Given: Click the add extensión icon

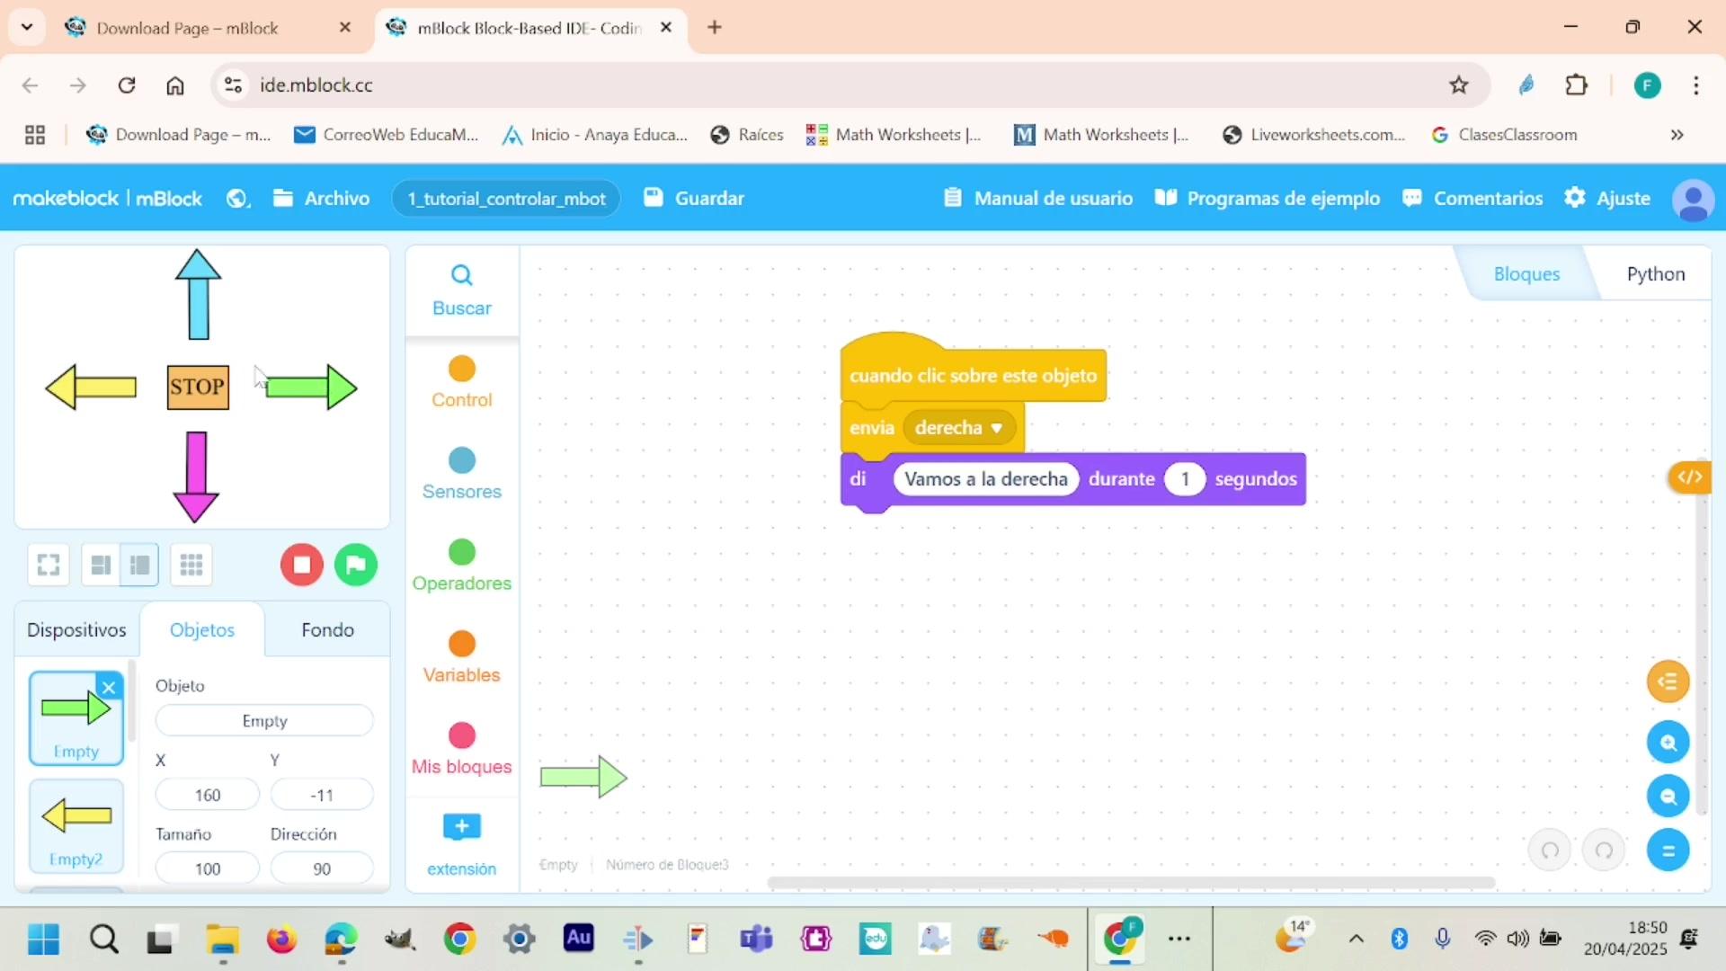Looking at the screenshot, I should point(462,827).
